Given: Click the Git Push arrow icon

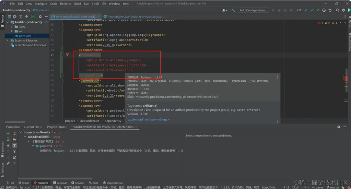Looking at the screenshot, I should tap(318, 10).
